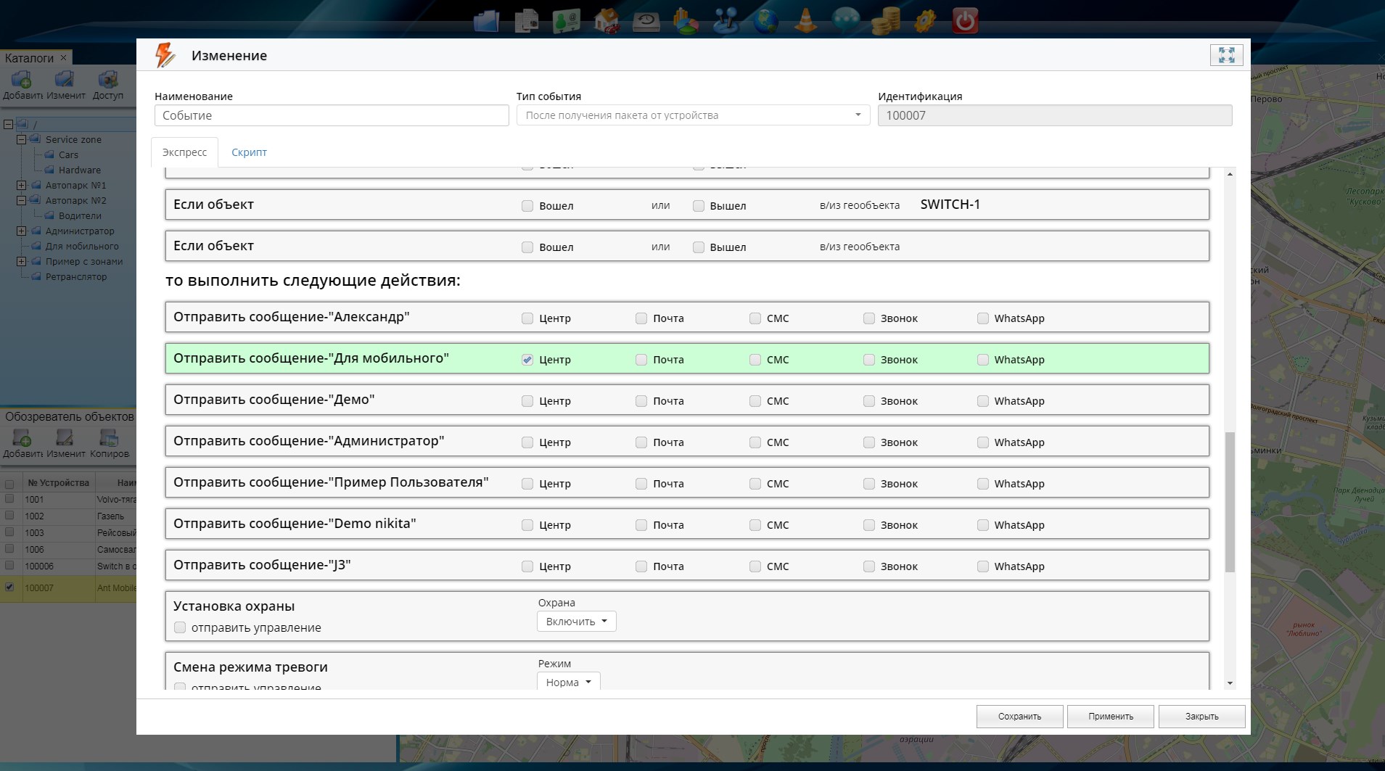Enable Почта for message Демо
This screenshot has width=1385, height=771.
tap(641, 401)
